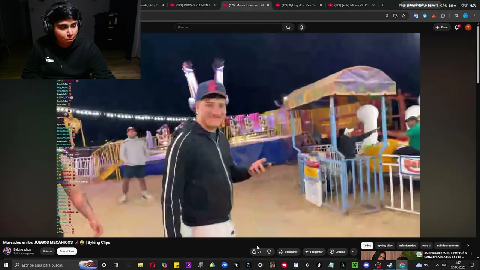Open Minecraft from the taskbar
480x270 pixels.
[354, 265]
